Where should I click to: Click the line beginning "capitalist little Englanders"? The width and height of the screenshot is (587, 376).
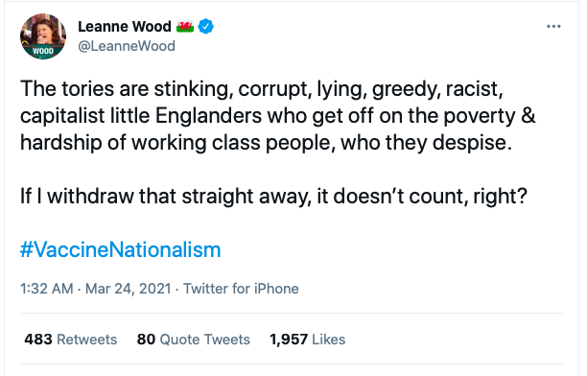point(278,116)
